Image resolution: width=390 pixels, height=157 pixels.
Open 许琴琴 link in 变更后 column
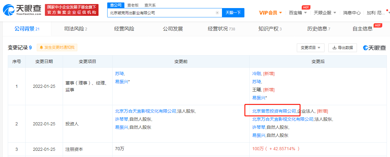point(259,127)
